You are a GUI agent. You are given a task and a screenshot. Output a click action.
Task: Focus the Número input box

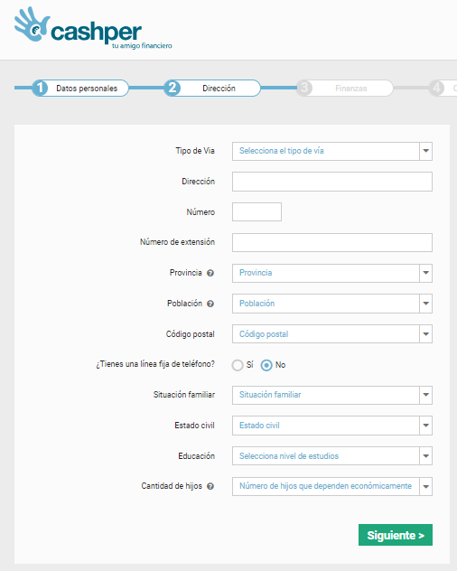(256, 212)
